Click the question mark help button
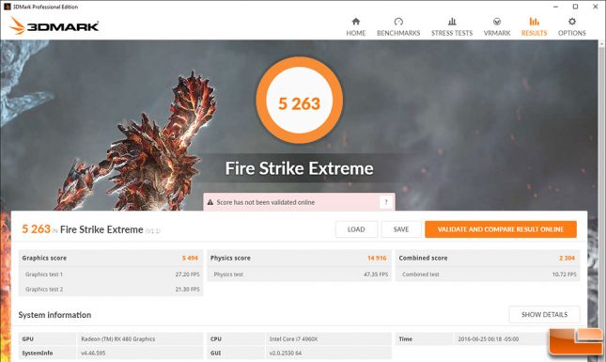 pos(386,202)
